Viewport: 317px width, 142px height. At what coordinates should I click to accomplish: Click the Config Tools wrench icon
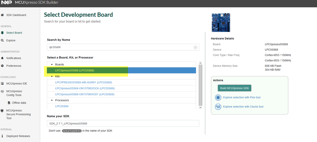pyautogui.click(x=3, y=91)
